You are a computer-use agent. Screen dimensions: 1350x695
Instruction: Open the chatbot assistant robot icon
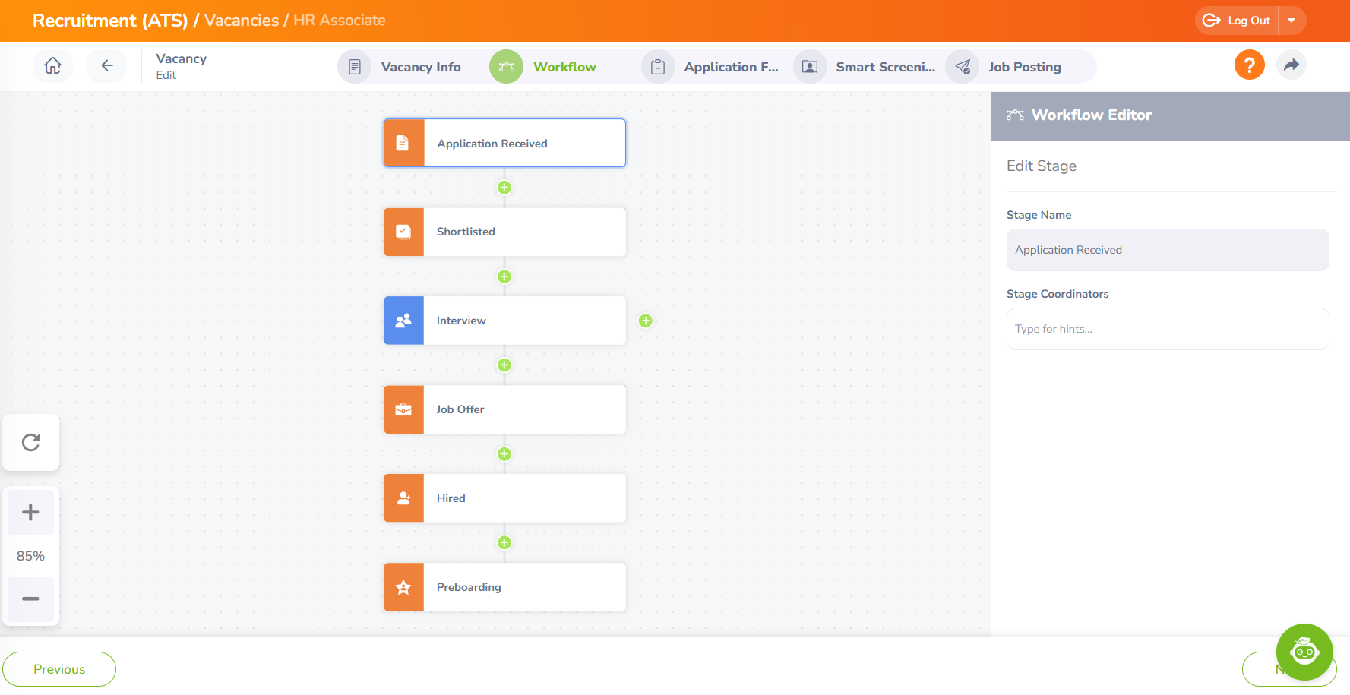tap(1304, 652)
